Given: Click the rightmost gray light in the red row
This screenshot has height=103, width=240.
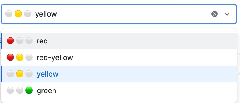Looking at the screenshot, I should [x=29, y=41].
